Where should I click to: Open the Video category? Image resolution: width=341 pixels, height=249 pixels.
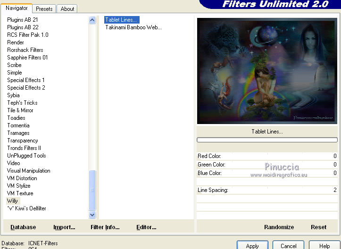(14, 163)
